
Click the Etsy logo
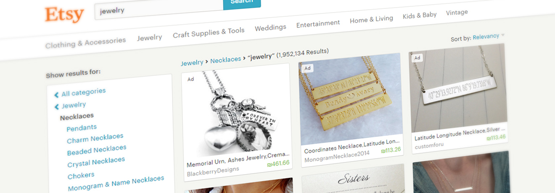coord(65,15)
